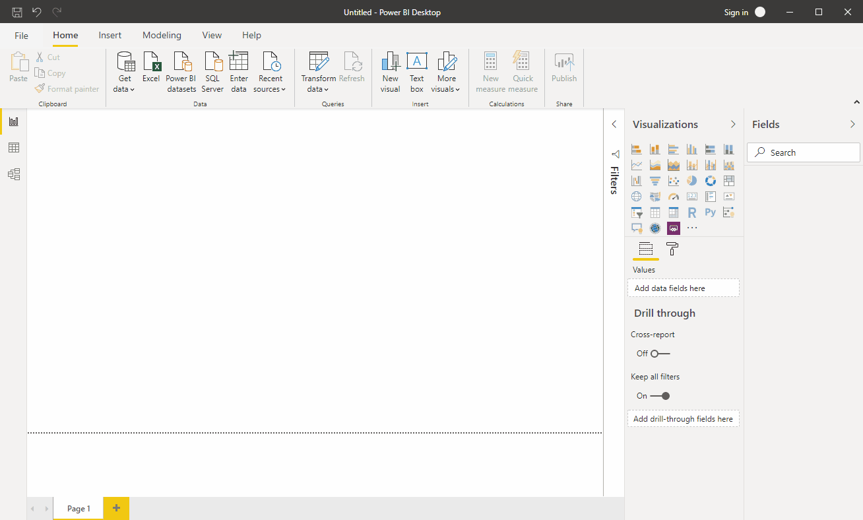This screenshot has height=520, width=863.
Task: Click the New visual button
Action: pyautogui.click(x=390, y=73)
